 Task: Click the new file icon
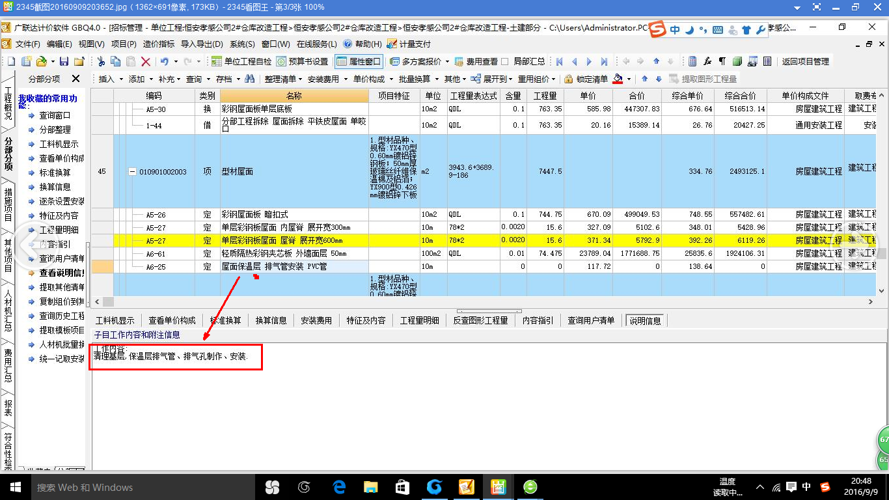click(10, 61)
